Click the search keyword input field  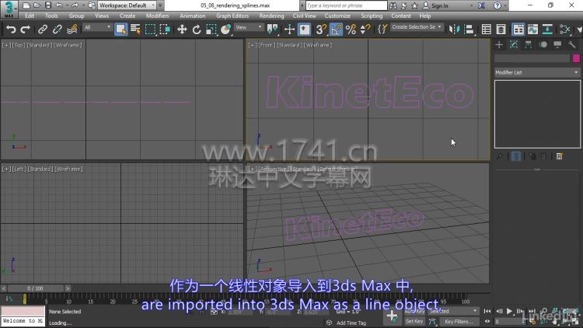[346, 5]
